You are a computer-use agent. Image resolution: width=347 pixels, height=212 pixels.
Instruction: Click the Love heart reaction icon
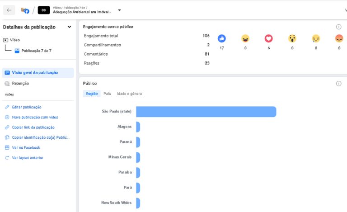coord(268,38)
